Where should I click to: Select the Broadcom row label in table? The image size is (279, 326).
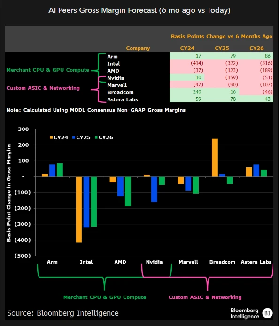coord(120,92)
